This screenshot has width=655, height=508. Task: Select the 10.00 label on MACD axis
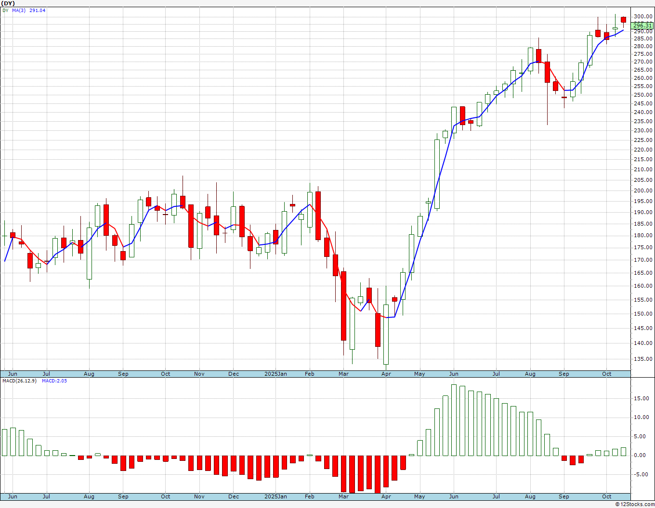[x=641, y=417]
